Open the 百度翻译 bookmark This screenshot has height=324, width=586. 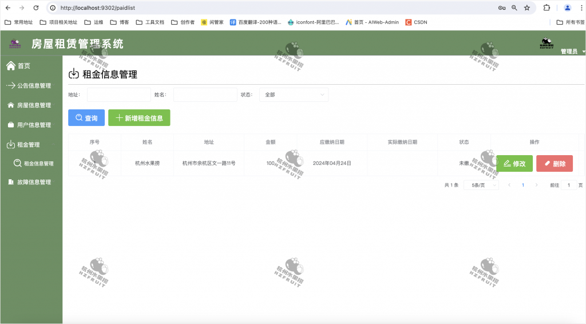click(x=255, y=22)
